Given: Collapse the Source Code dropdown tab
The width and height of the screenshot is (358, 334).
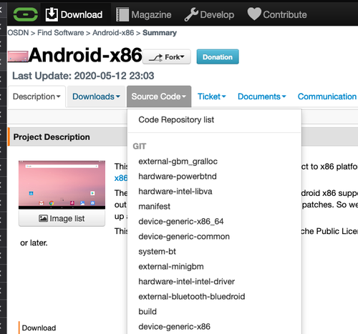Looking at the screenshot, I should [x=159, y=97].
